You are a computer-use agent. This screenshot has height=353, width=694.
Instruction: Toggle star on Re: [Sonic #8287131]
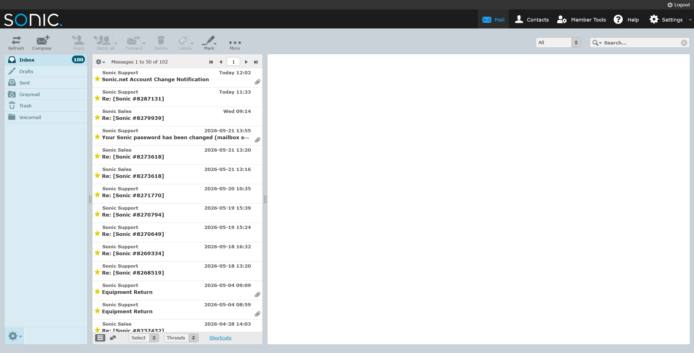click(x=97, y=98)
